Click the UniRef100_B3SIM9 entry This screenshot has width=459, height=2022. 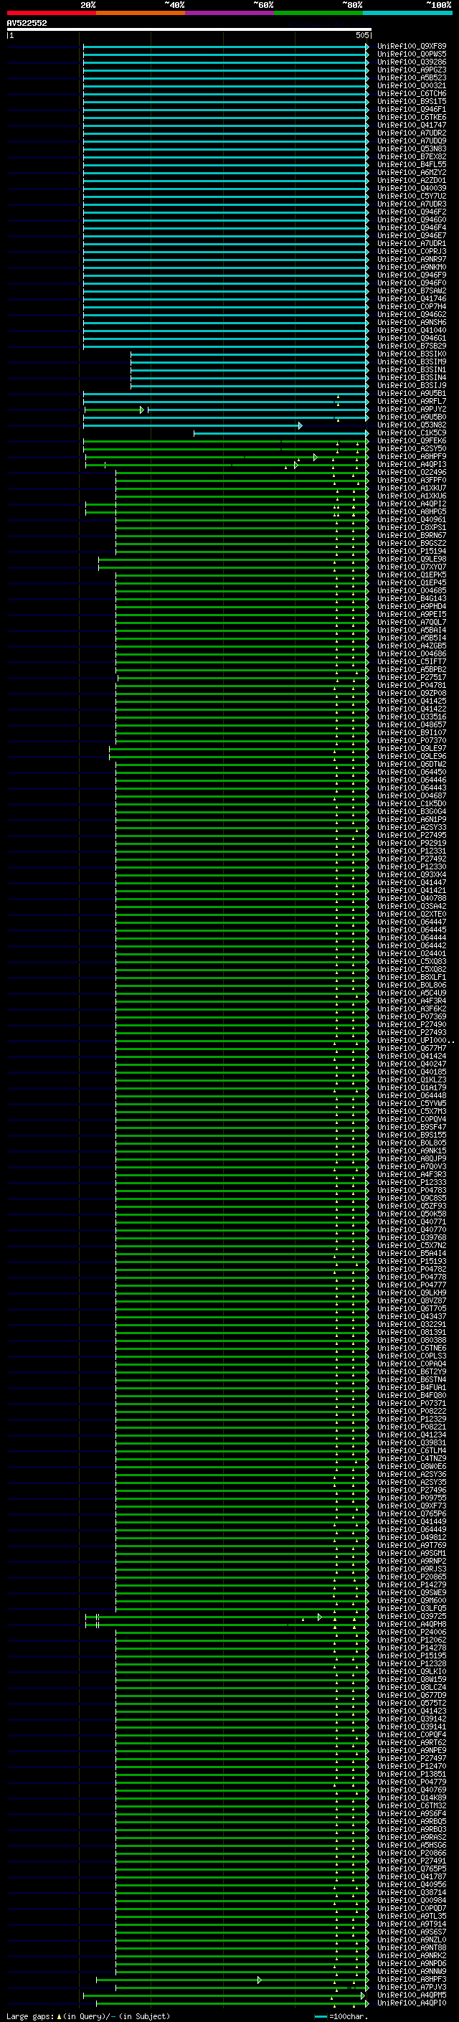pos(411,362)
